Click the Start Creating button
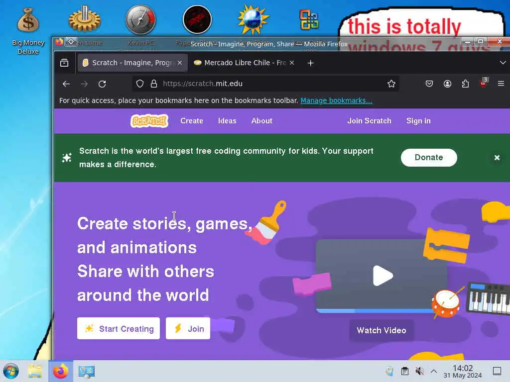The image size is (510, 382). point(119,328)
